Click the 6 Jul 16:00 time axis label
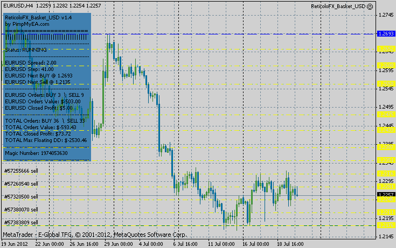The height and width of the screenshot is (248, 396). tap(185, 244)
